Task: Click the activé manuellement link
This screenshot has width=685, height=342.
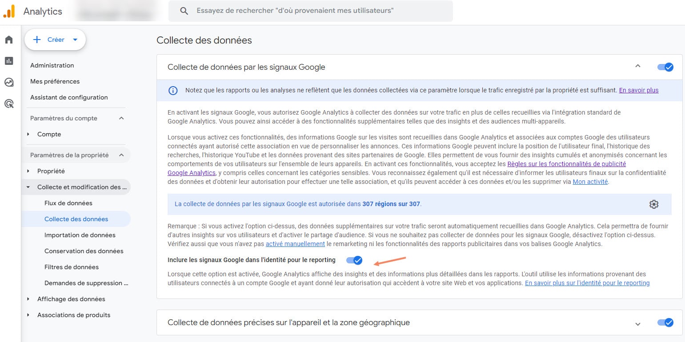Action: pos(295,244)
